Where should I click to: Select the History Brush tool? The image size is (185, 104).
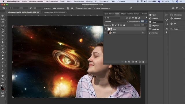[3, 46]
